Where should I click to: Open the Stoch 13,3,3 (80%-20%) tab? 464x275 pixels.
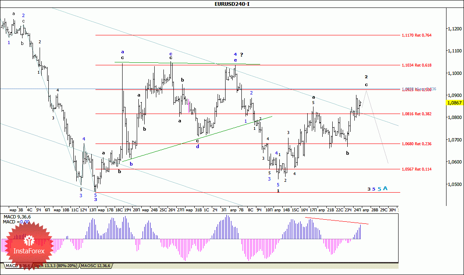click(x=55, y=266)
